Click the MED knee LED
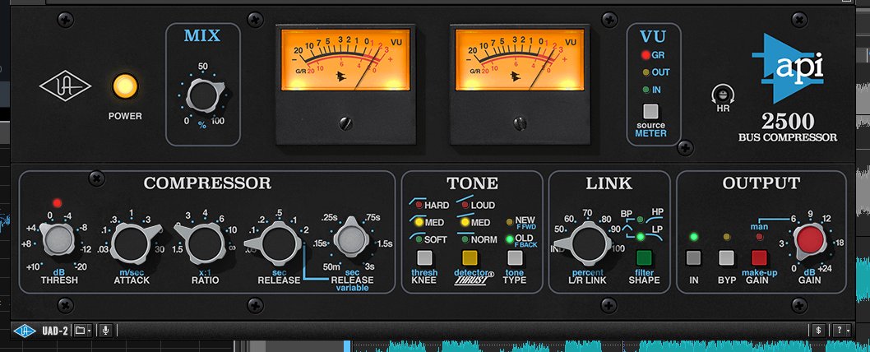The image size is (870, 352). pyautogui.click(x=419, y=223)
